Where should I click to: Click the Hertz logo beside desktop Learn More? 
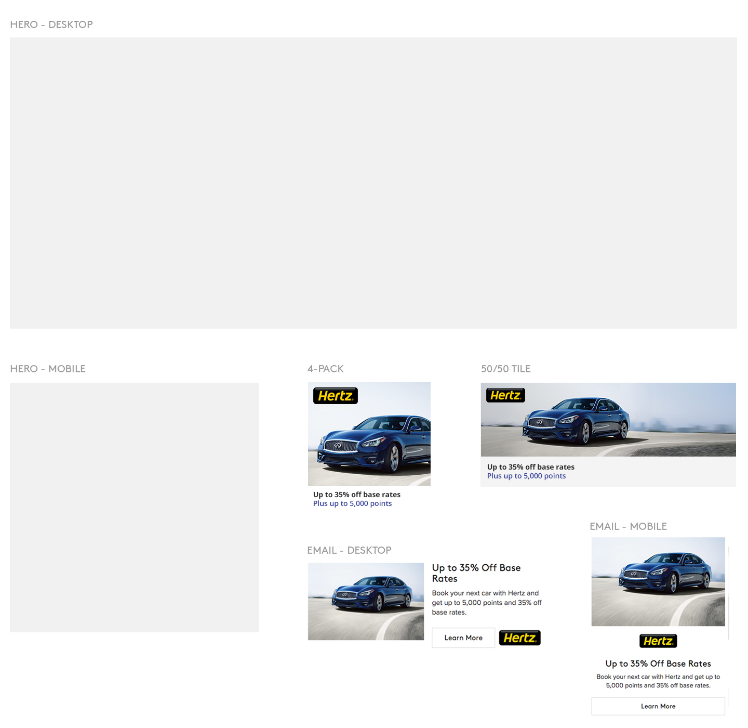(x=519, y=638)
